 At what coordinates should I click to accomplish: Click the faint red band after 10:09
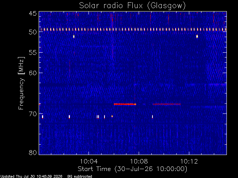[x=167, y=104]
